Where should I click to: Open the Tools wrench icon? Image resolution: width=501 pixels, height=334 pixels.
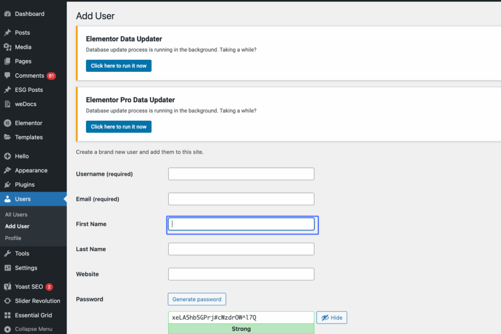pyautogui.click(x=8, y=253)
